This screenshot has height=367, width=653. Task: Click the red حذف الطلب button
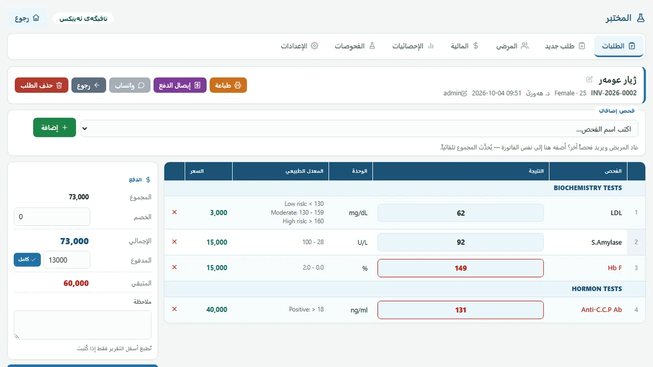(x=42, y=85)
